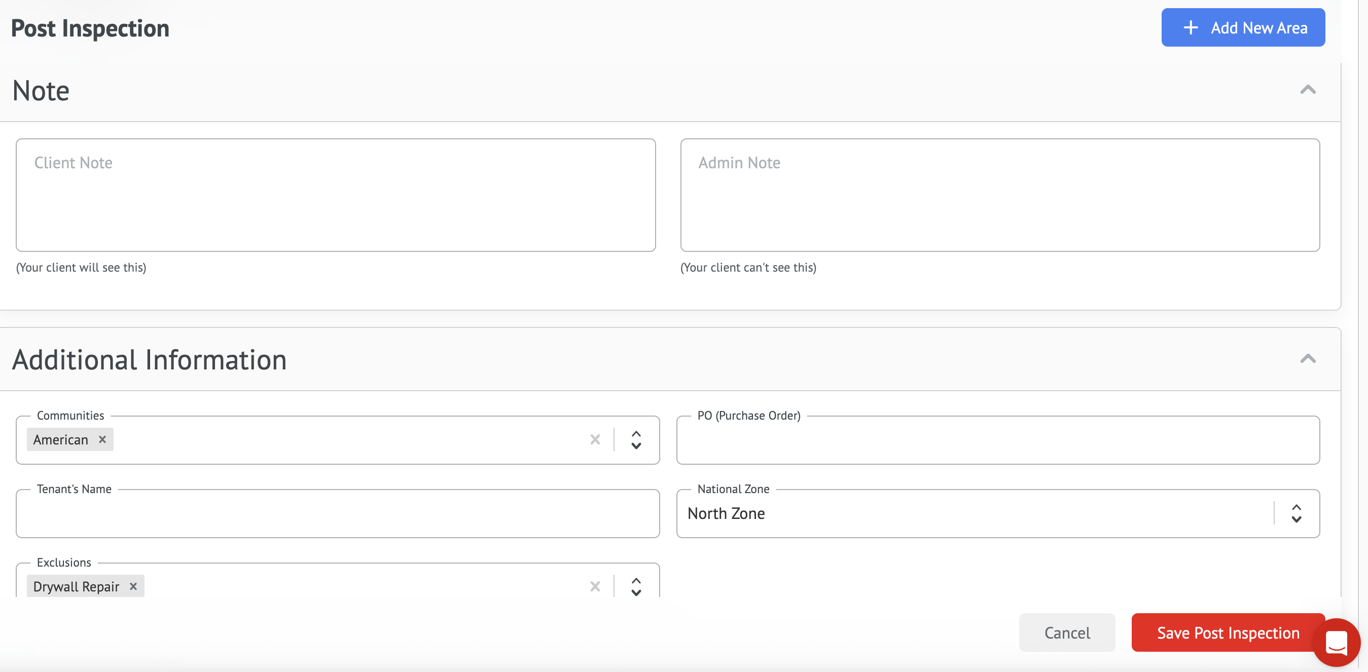Open the chat support bubble

pyautogui.click(x=1336, y=642)
